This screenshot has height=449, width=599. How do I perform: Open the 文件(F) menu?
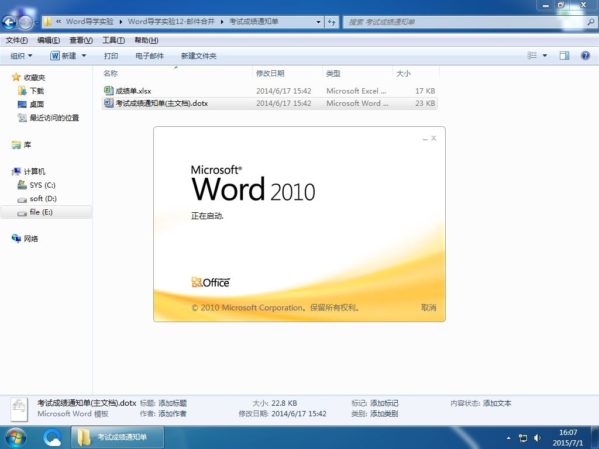pos(17,40)
